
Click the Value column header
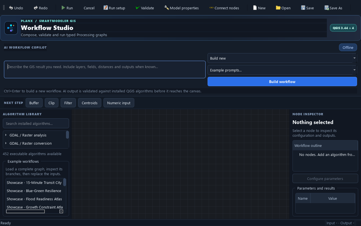tap(333, 198)
